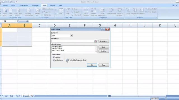The width and height of the screenshot is (179, 100).
Task: Open the Sort dialog icon
Action: 61,10
